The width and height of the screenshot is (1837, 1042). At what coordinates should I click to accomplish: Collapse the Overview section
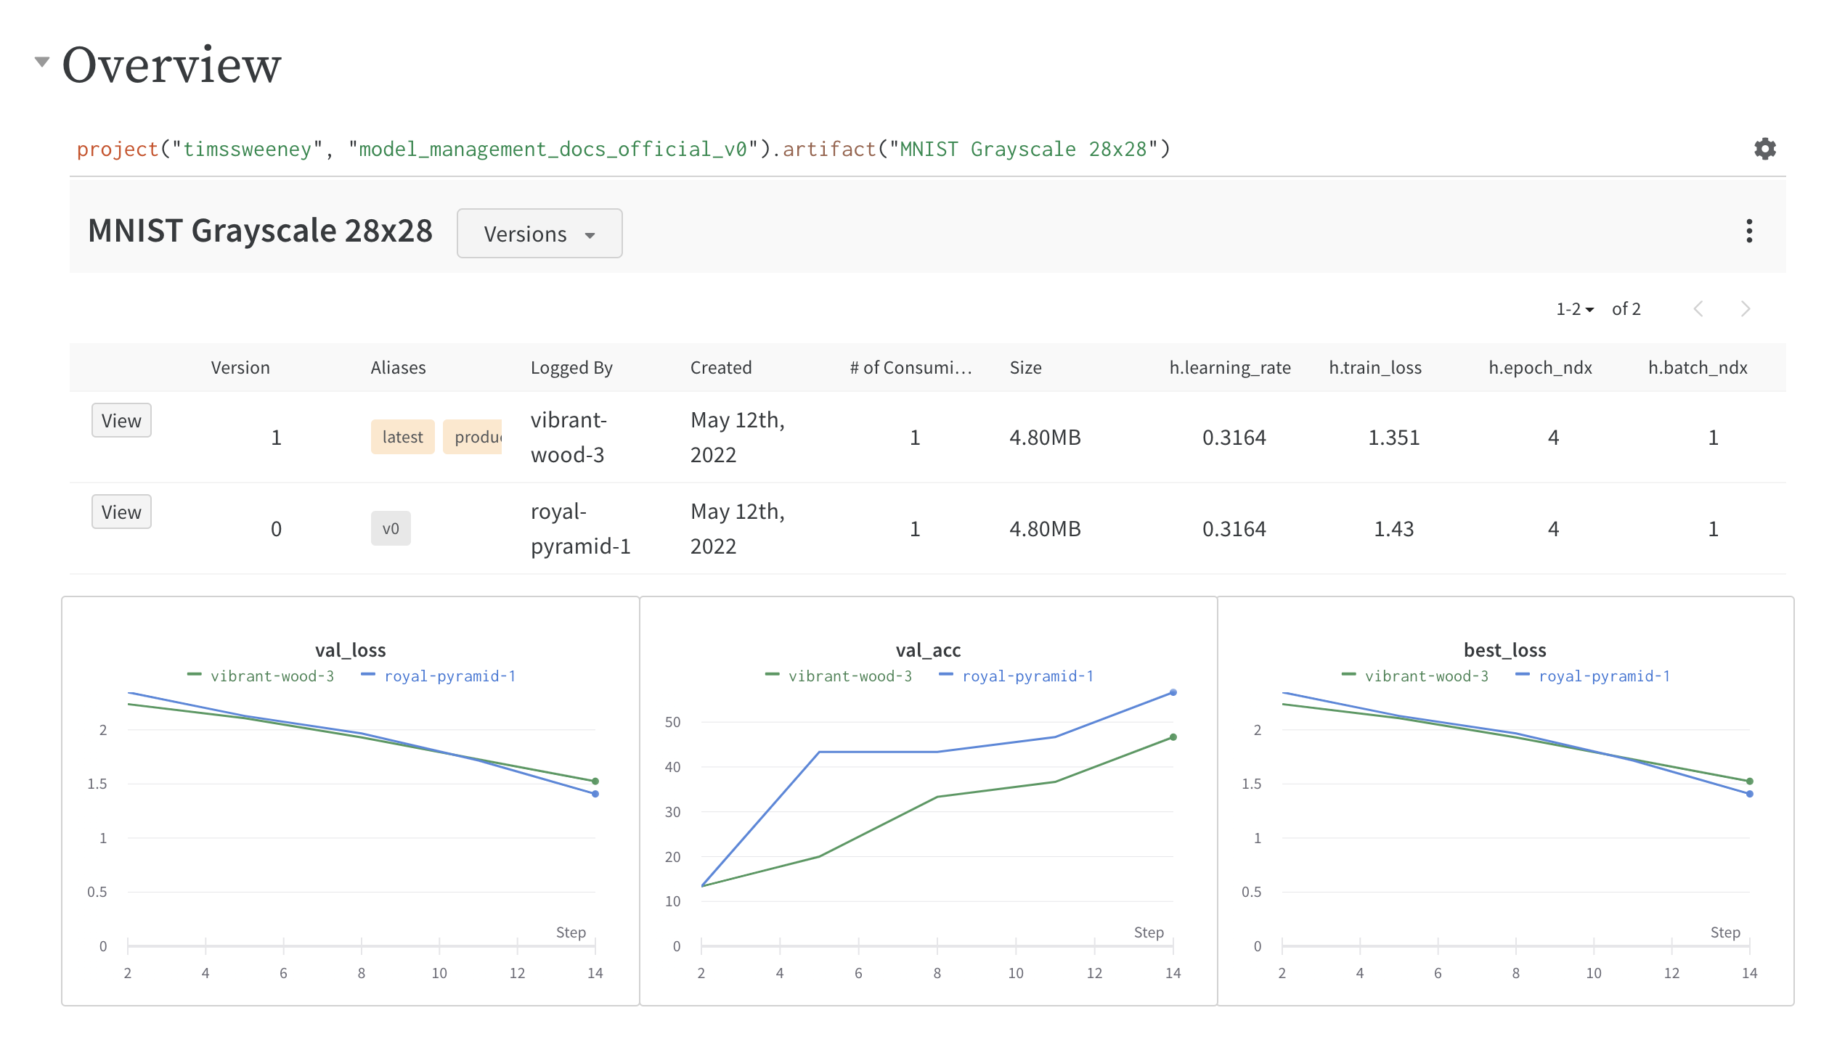click(x=42, y=62)
